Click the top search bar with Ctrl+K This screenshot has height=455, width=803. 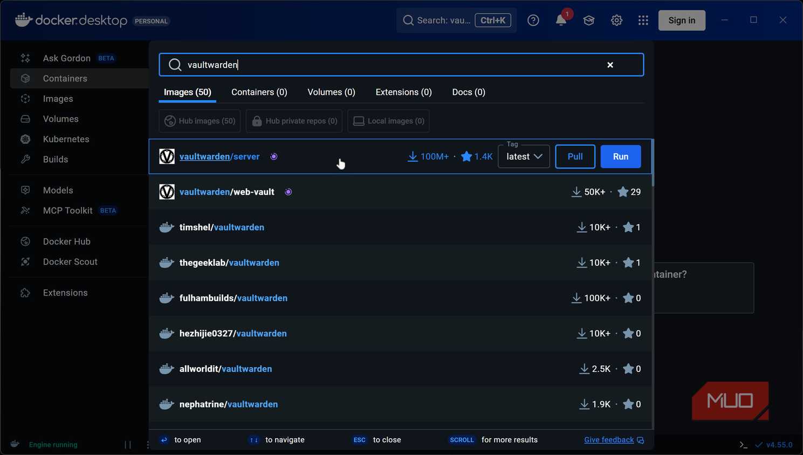pyautogui.click(x=456, y=20)
